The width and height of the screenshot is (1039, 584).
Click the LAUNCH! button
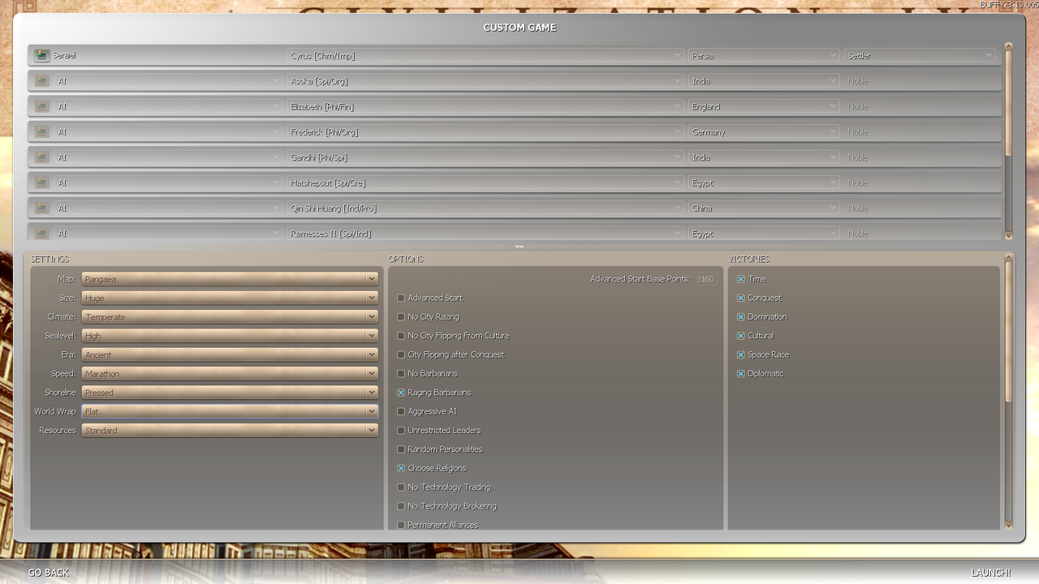coord(991,573)
